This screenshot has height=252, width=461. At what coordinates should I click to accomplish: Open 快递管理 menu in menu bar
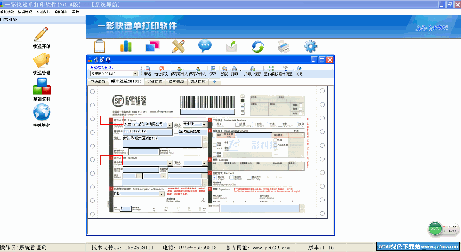click(x=25, y=12)
